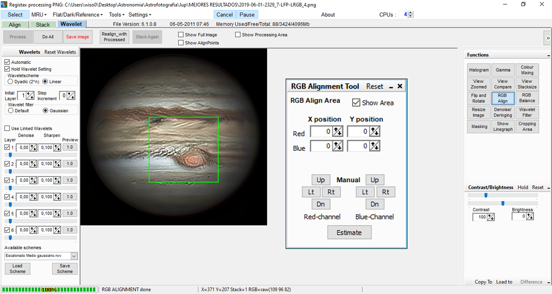The height and width of the screenshot is (294, 552).
Task: Select the Dyadic (2^n) wavelet scheme
Action: [10, 81]
